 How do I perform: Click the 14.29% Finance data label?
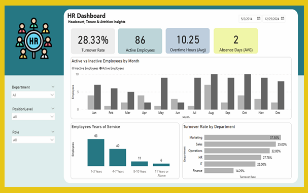pyautogui.click(x=240, y=171)
